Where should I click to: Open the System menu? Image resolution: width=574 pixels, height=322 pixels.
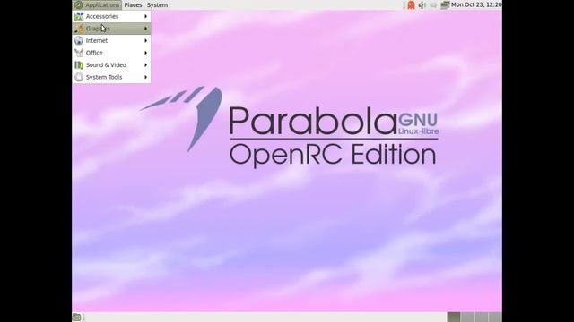pos(158,4)
